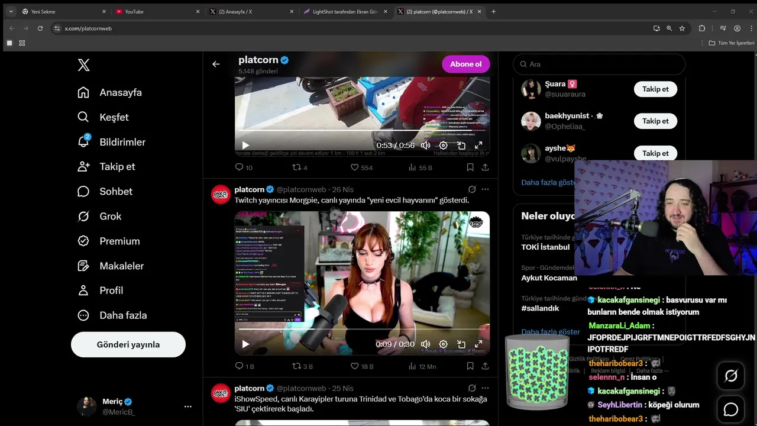Play the Morgpie video at 0:09
Screen dimensions: 757x426
click(245, 344)
